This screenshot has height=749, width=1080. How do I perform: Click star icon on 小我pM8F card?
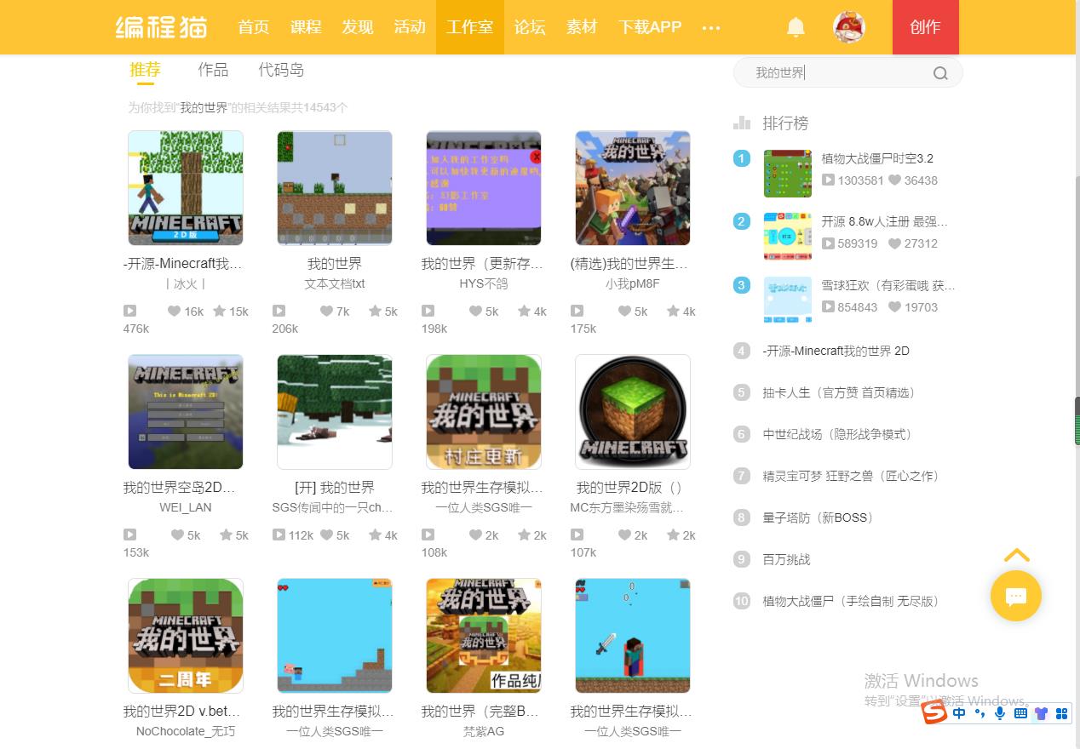pyautogui.click(x=672, y=312)
